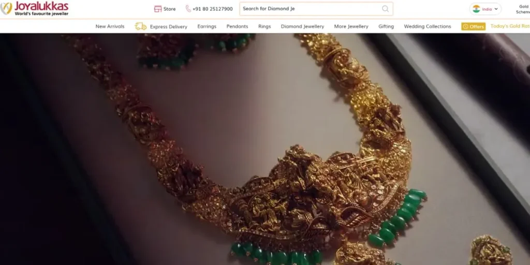Click the Offers badge icon

click(465, 26)
